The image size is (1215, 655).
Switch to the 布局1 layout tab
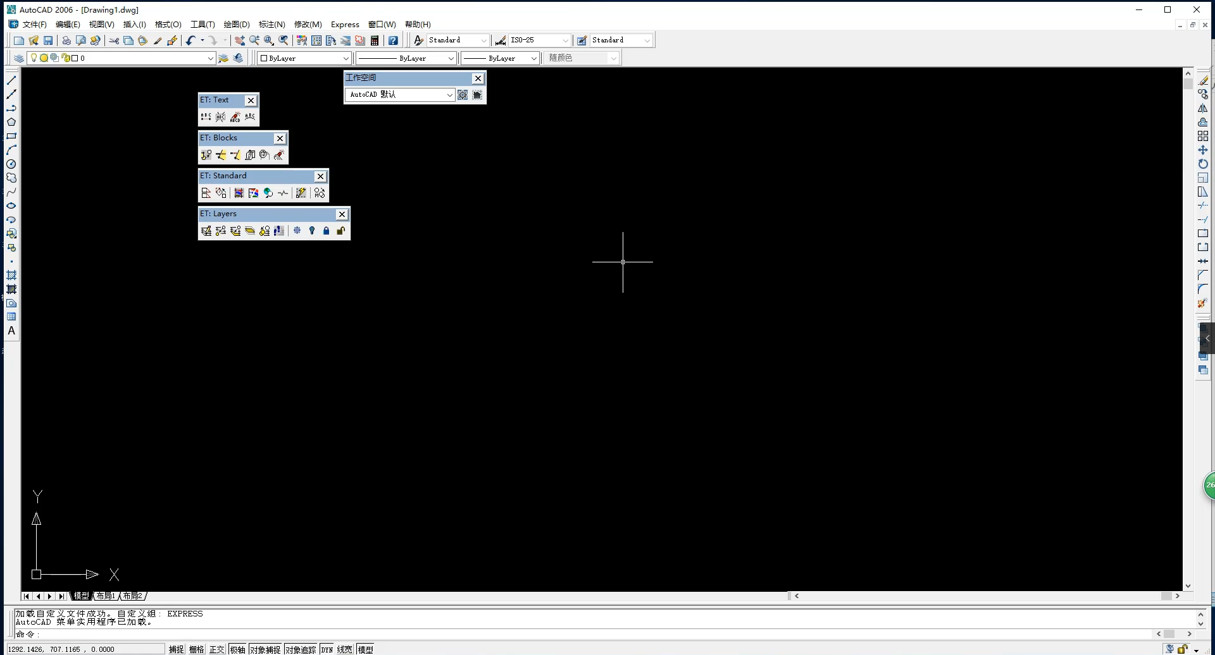click(106, 596)
